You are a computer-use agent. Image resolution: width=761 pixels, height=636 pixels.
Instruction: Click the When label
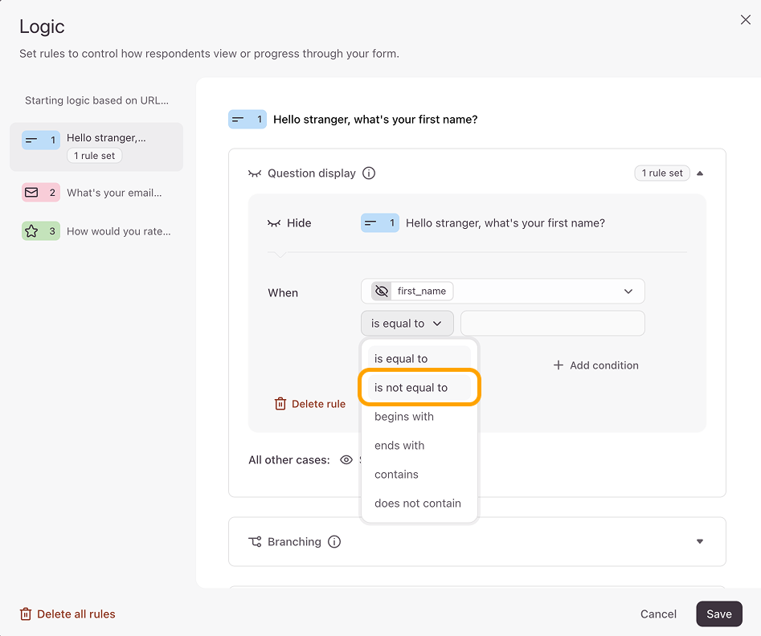coord(283,293)
